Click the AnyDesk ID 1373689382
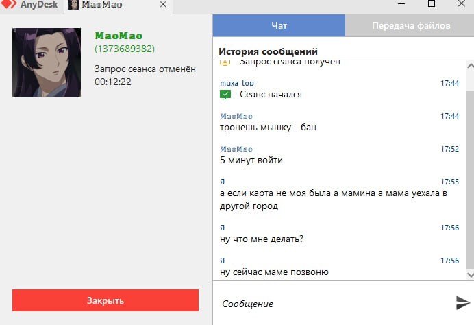This screenshot has width=474, height=325. (125, 49)
